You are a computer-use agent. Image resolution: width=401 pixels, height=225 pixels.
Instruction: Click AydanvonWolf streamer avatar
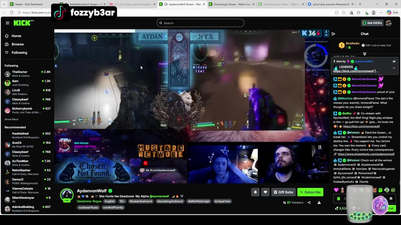click(x=67, y=195)
